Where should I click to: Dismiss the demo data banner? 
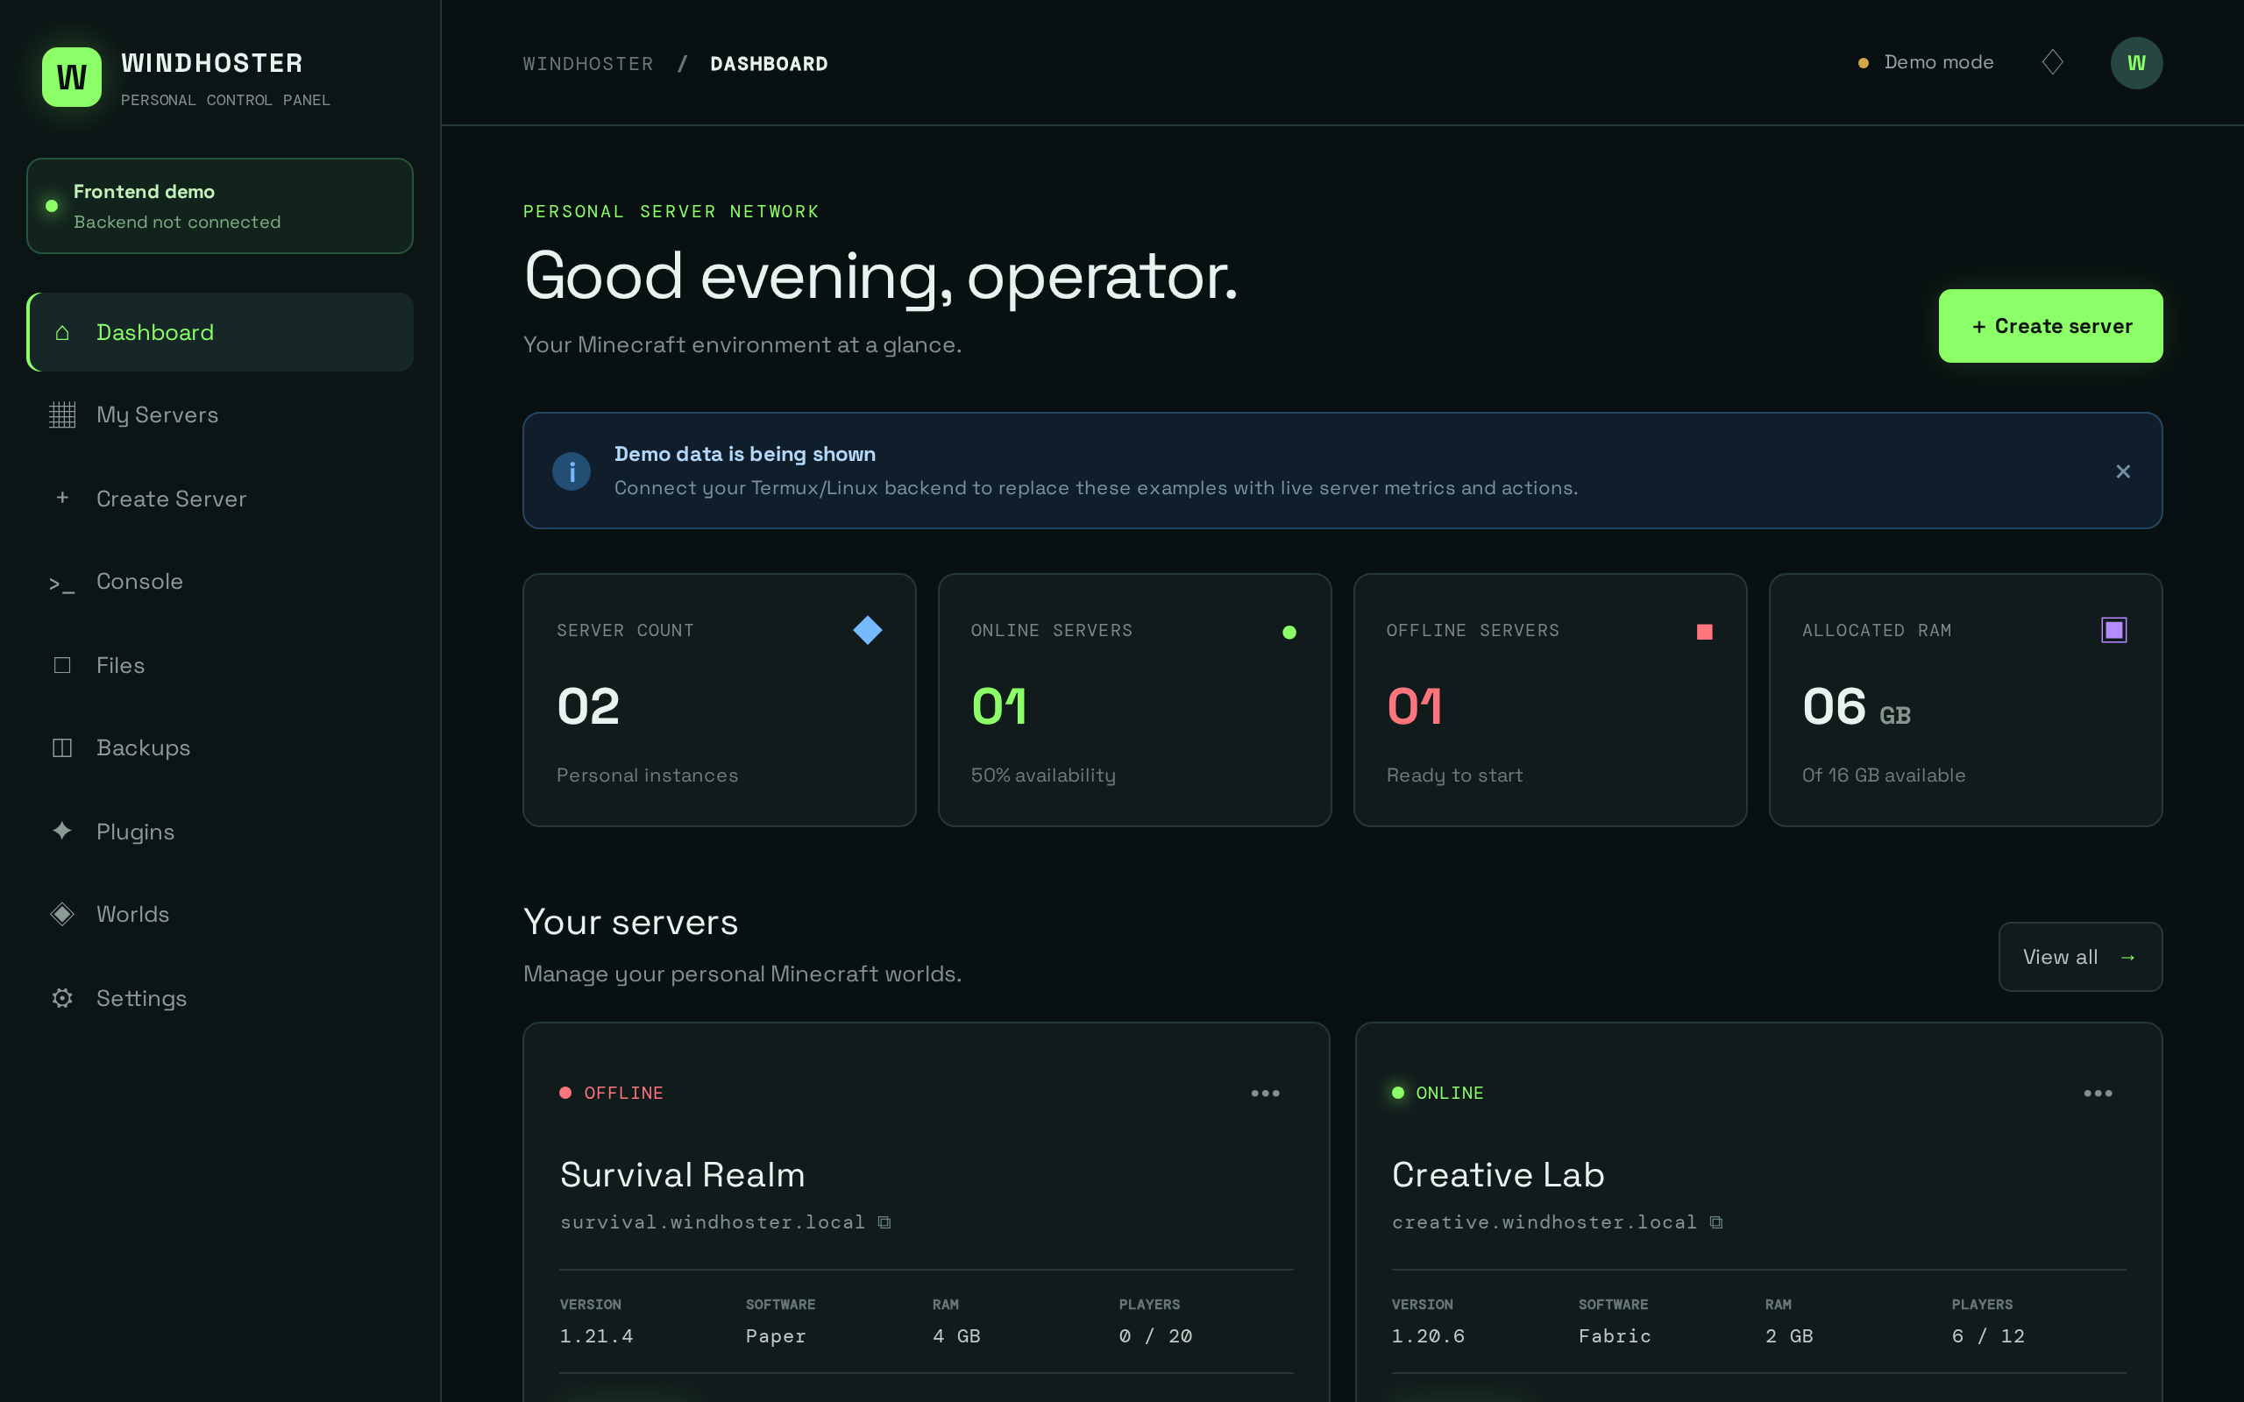(x=2122, y=471)
